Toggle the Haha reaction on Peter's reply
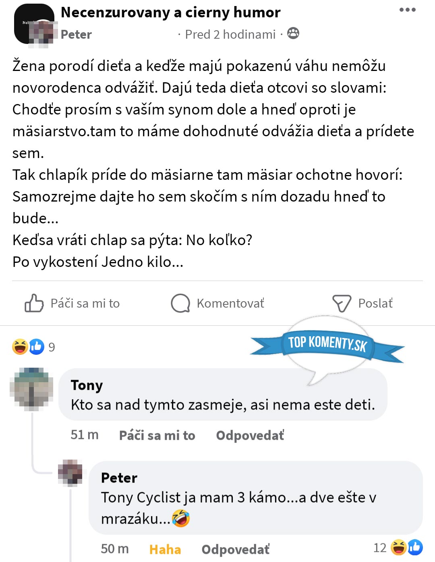 (165, 549)
